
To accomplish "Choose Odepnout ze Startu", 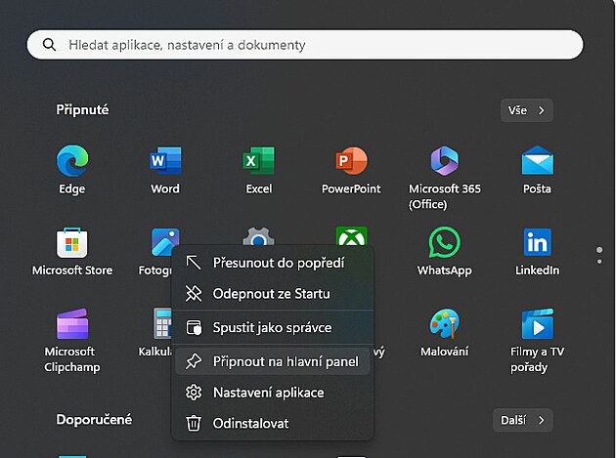I will (x=271, y=294).
